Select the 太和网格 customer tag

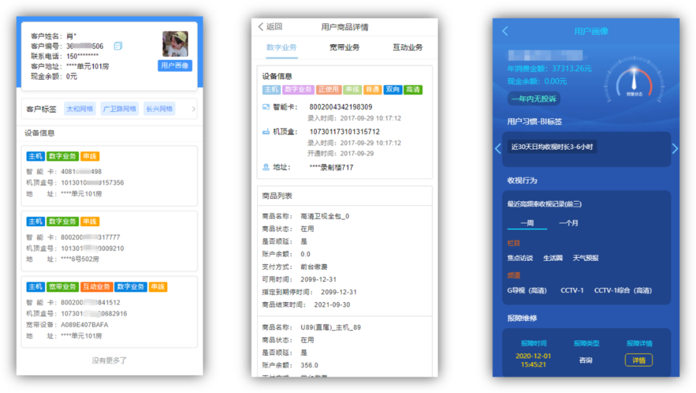coord(80,109)
